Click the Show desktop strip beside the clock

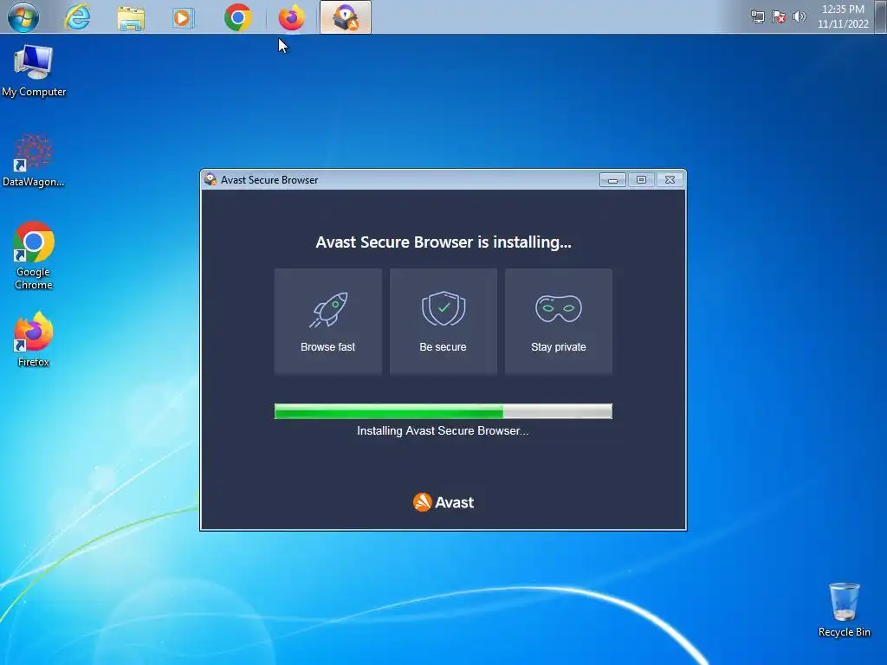[881, 16]
